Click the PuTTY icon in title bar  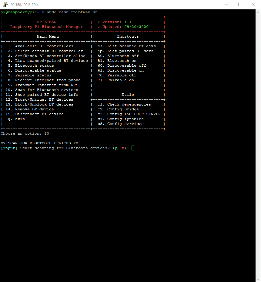tap(5, 5)
